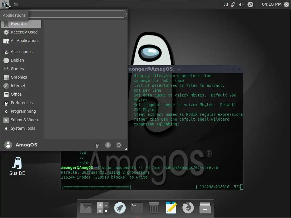The height and width of the screenshot is (218, 291).
Task: Open settings via the menu wrench icon
Action: [x=97, y=146]
